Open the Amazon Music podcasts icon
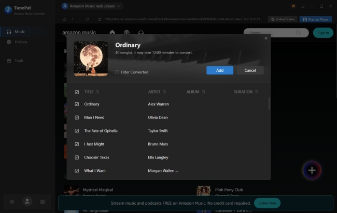The height and width of the screenshot is (213, 337). point(127,33)
